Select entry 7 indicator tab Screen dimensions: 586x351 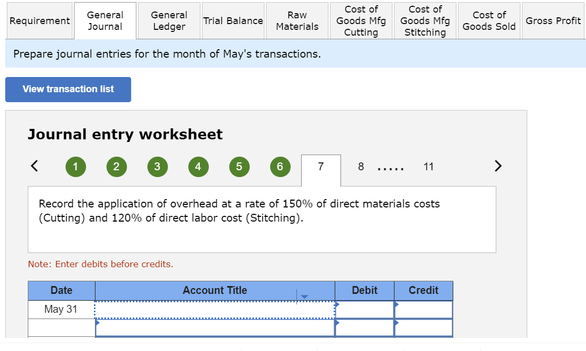(x=321, y=166)
